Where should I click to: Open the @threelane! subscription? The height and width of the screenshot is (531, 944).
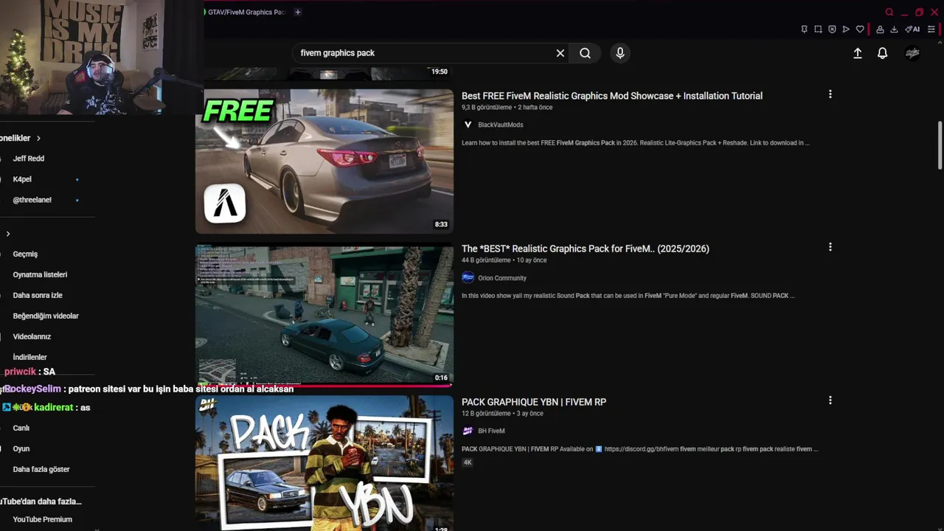tap(32, 200)
